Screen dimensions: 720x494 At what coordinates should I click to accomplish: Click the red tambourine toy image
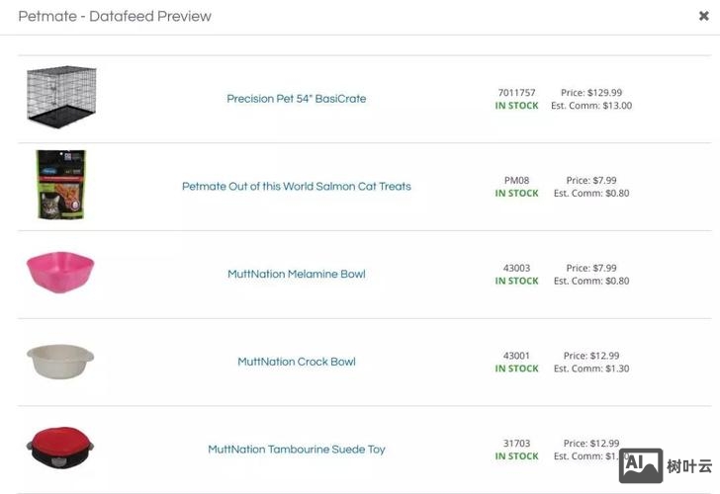point(60,448)
